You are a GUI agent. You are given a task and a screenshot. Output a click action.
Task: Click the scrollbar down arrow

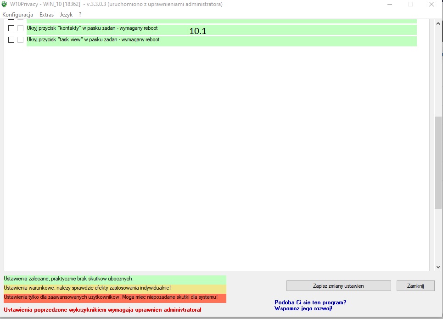[x=438, y=267]
